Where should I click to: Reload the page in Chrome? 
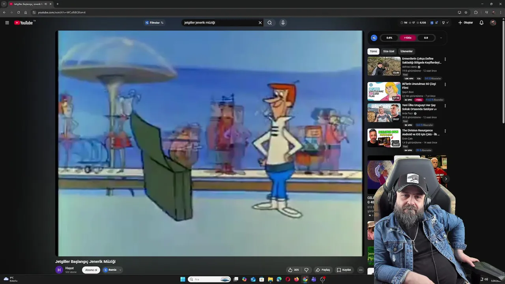18,12
